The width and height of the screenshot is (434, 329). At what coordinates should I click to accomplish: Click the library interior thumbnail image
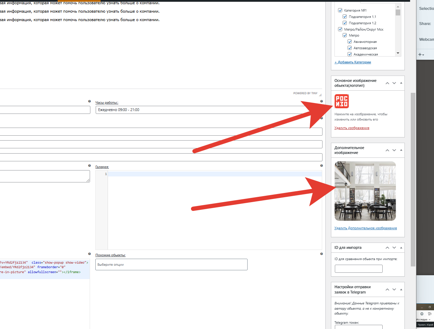coord(365,191)
